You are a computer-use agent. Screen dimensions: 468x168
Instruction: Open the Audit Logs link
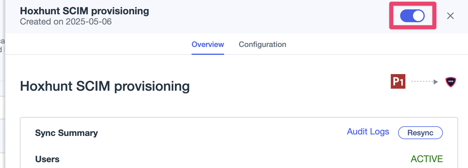pos(368,132)
